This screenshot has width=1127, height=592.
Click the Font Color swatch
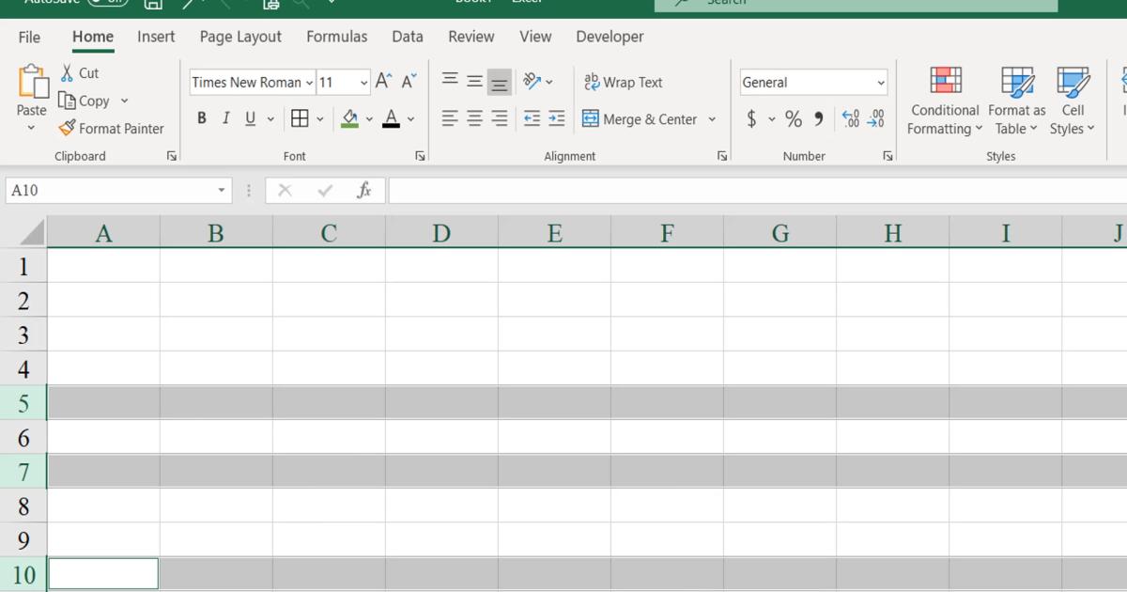(x=392, y=118)
